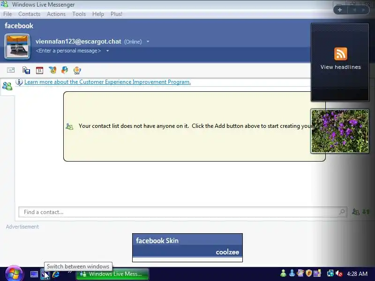Click the sort contacts arrows icon
Viewport: 375px width, 281px height.
(366, 212)
